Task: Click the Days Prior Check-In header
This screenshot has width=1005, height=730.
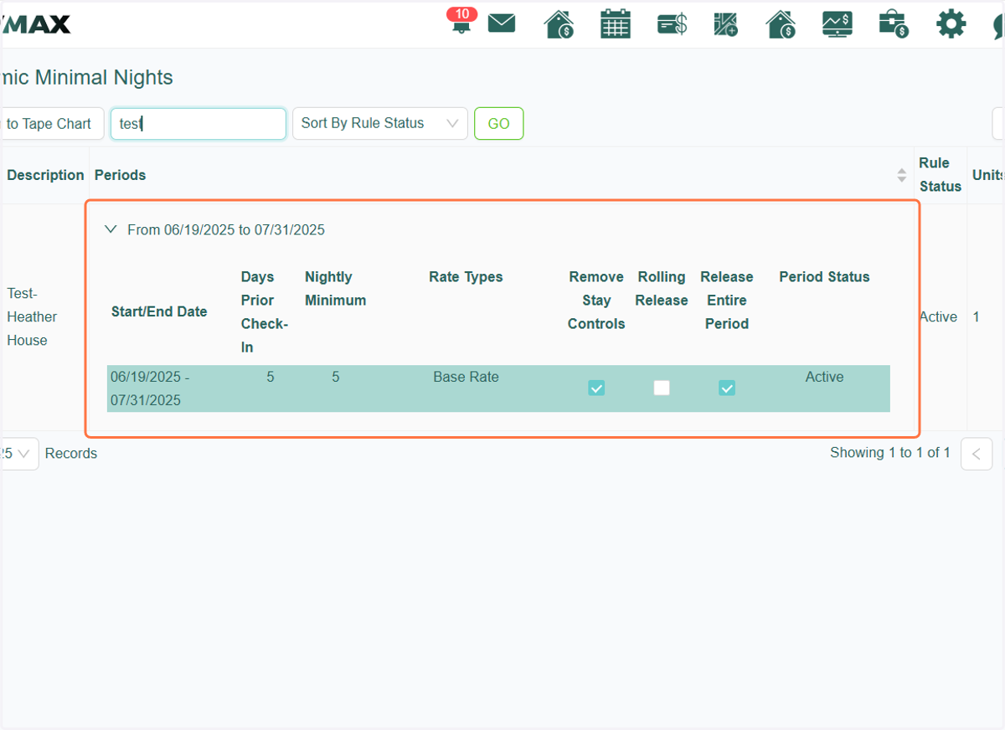Action: pyautogui.click(x=265, y=311)
